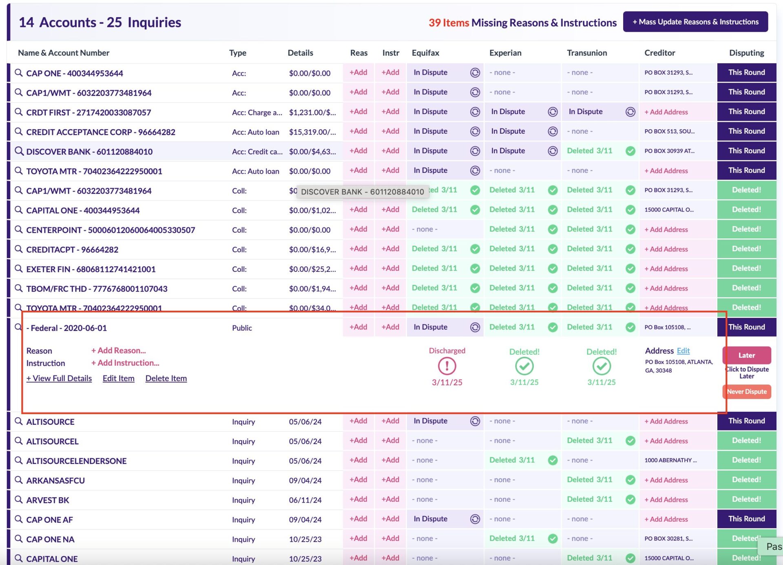
Task: Click Deleted! status for CAPITAL ONE collection
Action: (746, 209)
